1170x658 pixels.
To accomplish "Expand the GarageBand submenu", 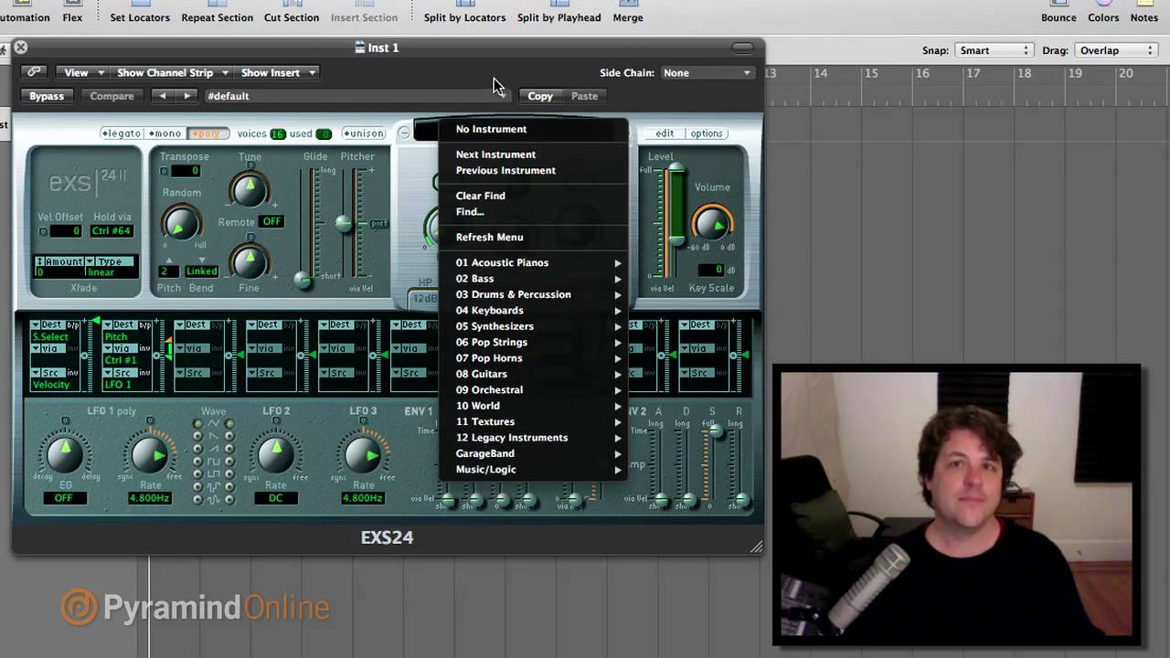I will [x=534, y=453].
